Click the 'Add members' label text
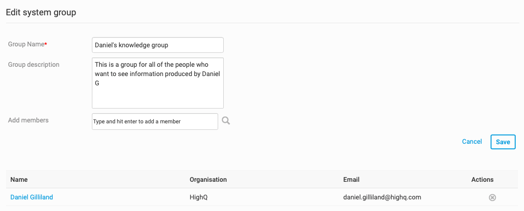524x211 pixels. [x=28, y=120]
